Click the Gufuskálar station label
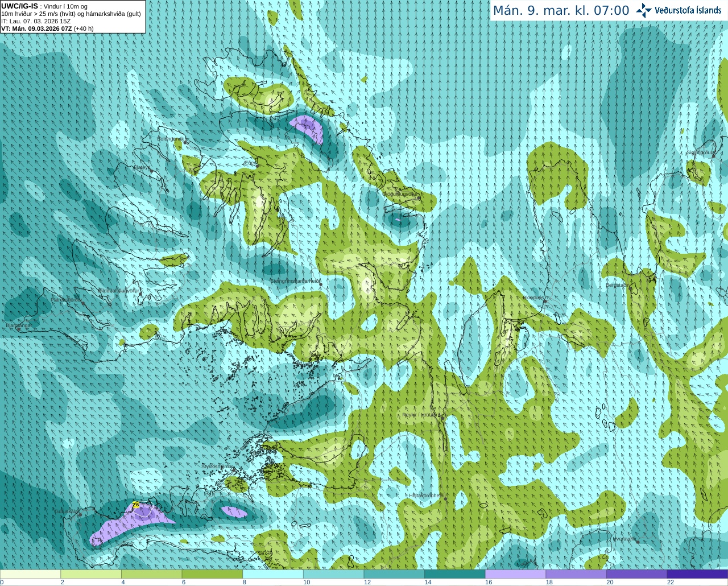The height and width of the screenshot is (586, 728). (66, 511)
